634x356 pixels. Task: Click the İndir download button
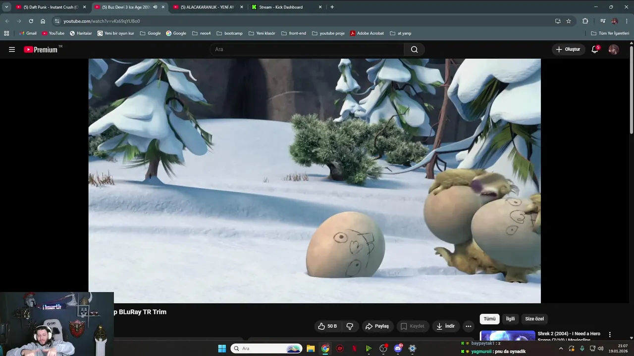[x=445, y=326]
